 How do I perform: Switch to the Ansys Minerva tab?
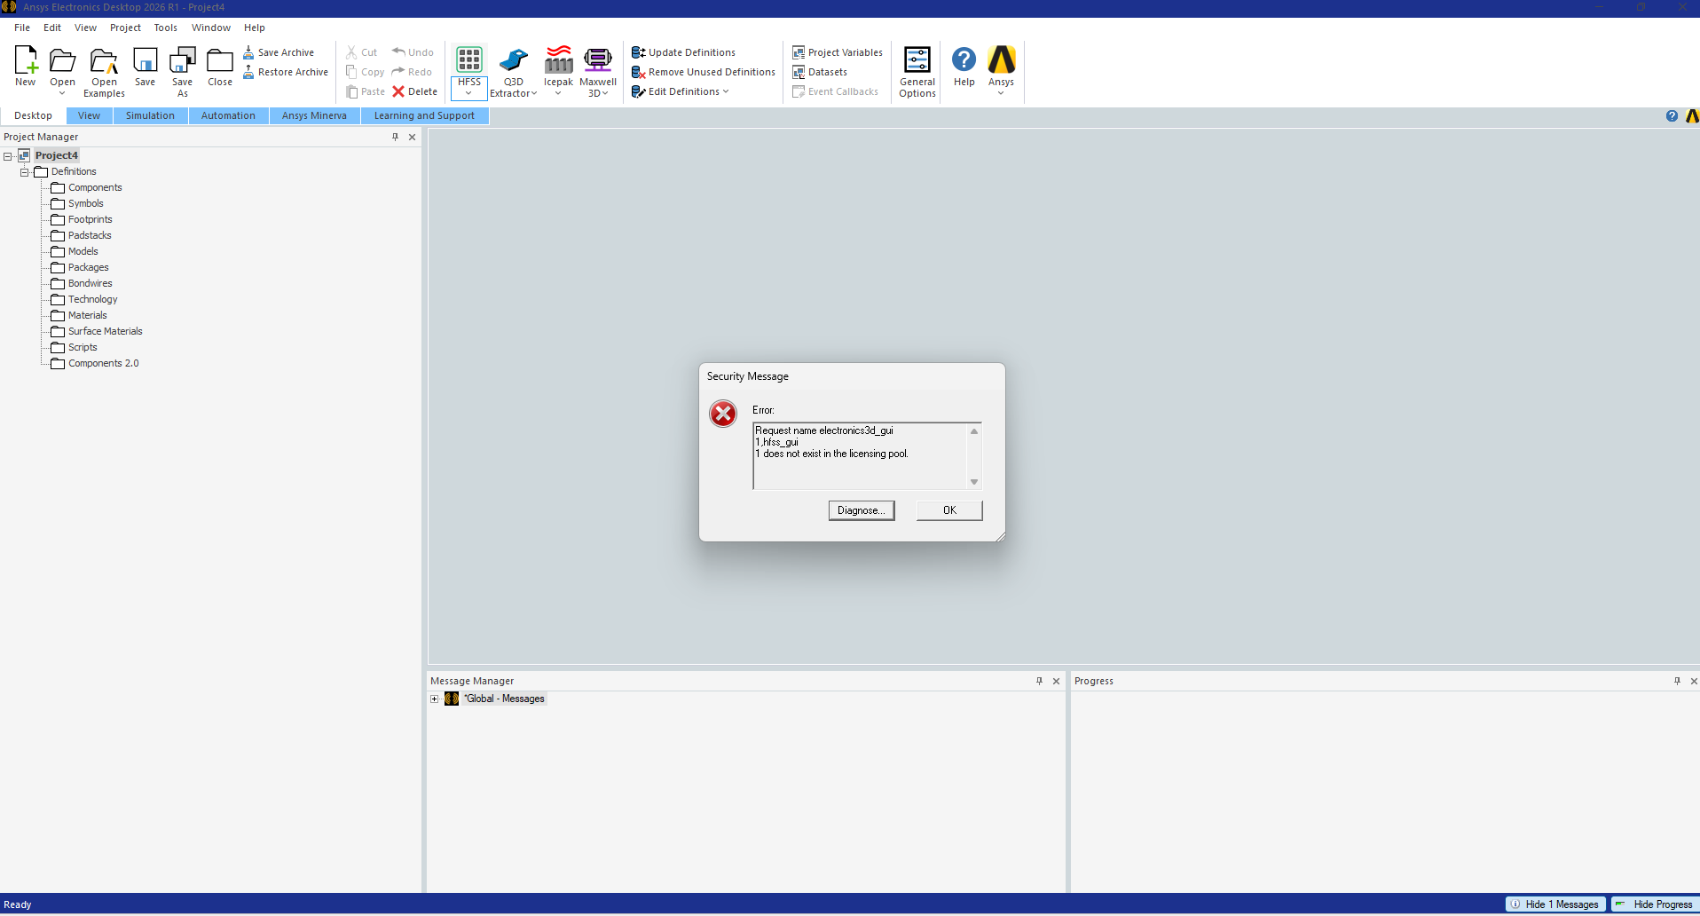(x=314, y=115)
